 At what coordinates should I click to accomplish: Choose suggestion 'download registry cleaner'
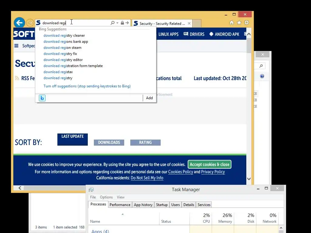point(64,35)
